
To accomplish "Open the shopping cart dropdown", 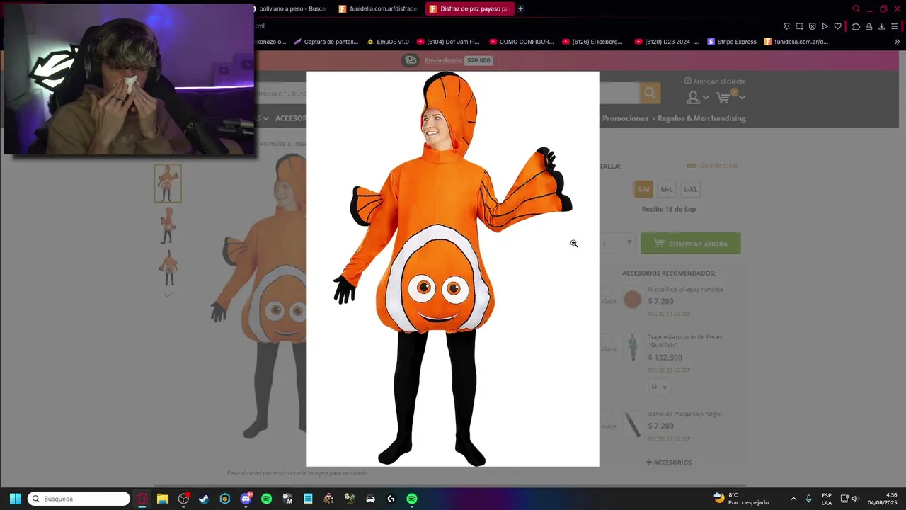I will (730, 96).
